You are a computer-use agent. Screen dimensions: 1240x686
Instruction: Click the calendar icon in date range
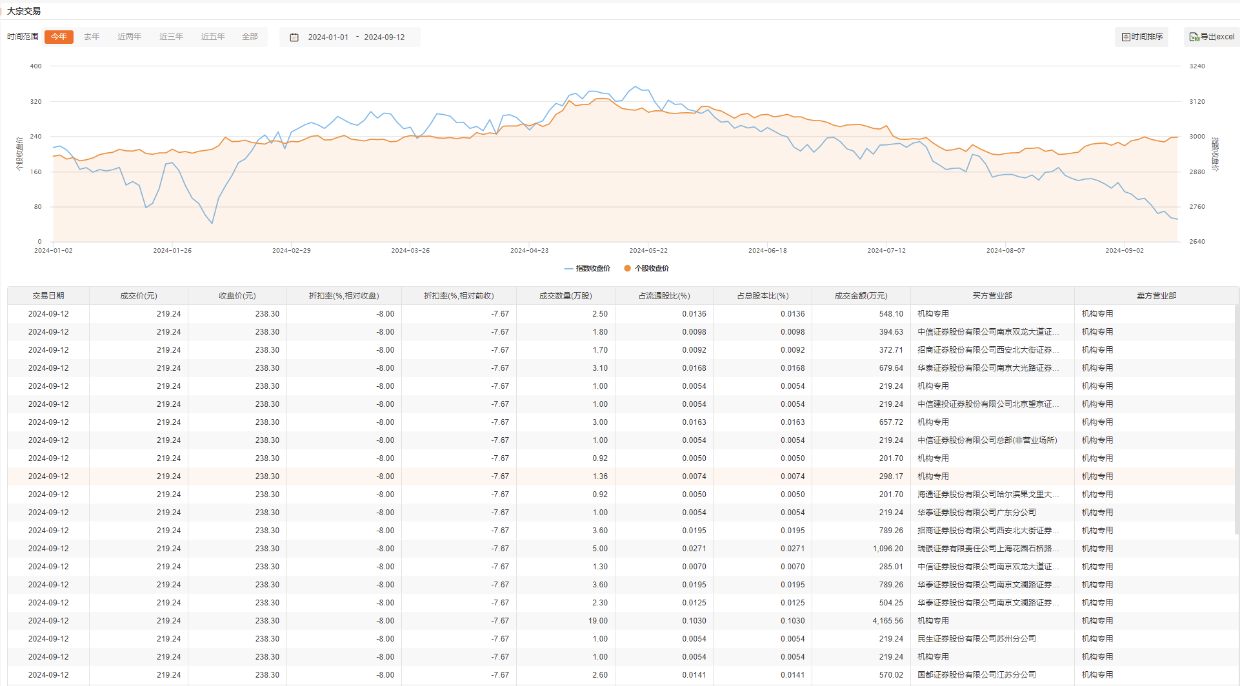[294, 37]
